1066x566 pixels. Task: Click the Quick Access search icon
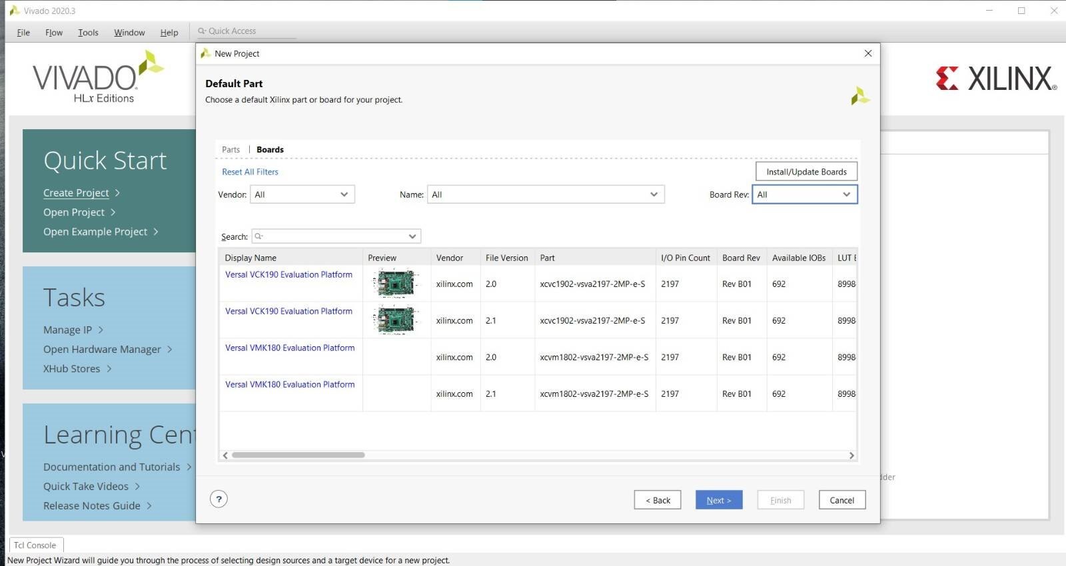coord(201,31)
